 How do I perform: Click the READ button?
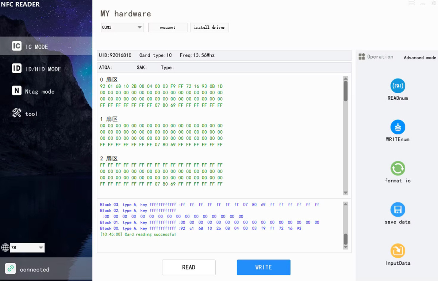(x=189, y=267)
